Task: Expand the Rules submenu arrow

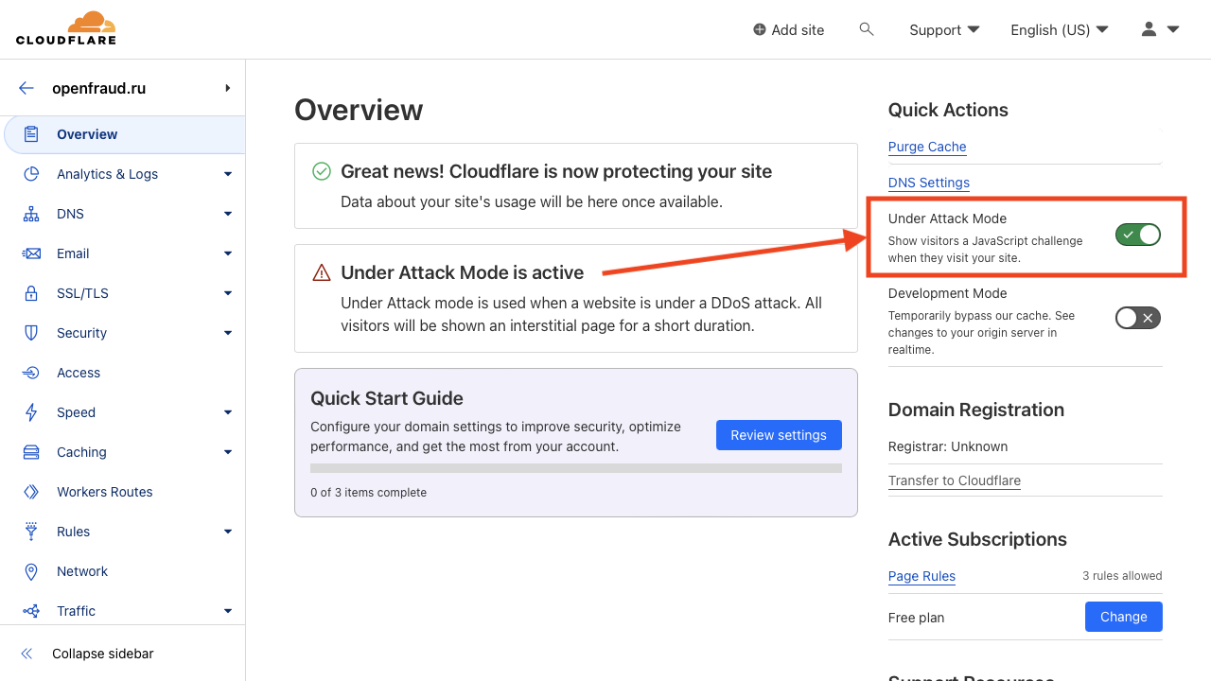Action: pyautogui.click(x=228, y=532)
